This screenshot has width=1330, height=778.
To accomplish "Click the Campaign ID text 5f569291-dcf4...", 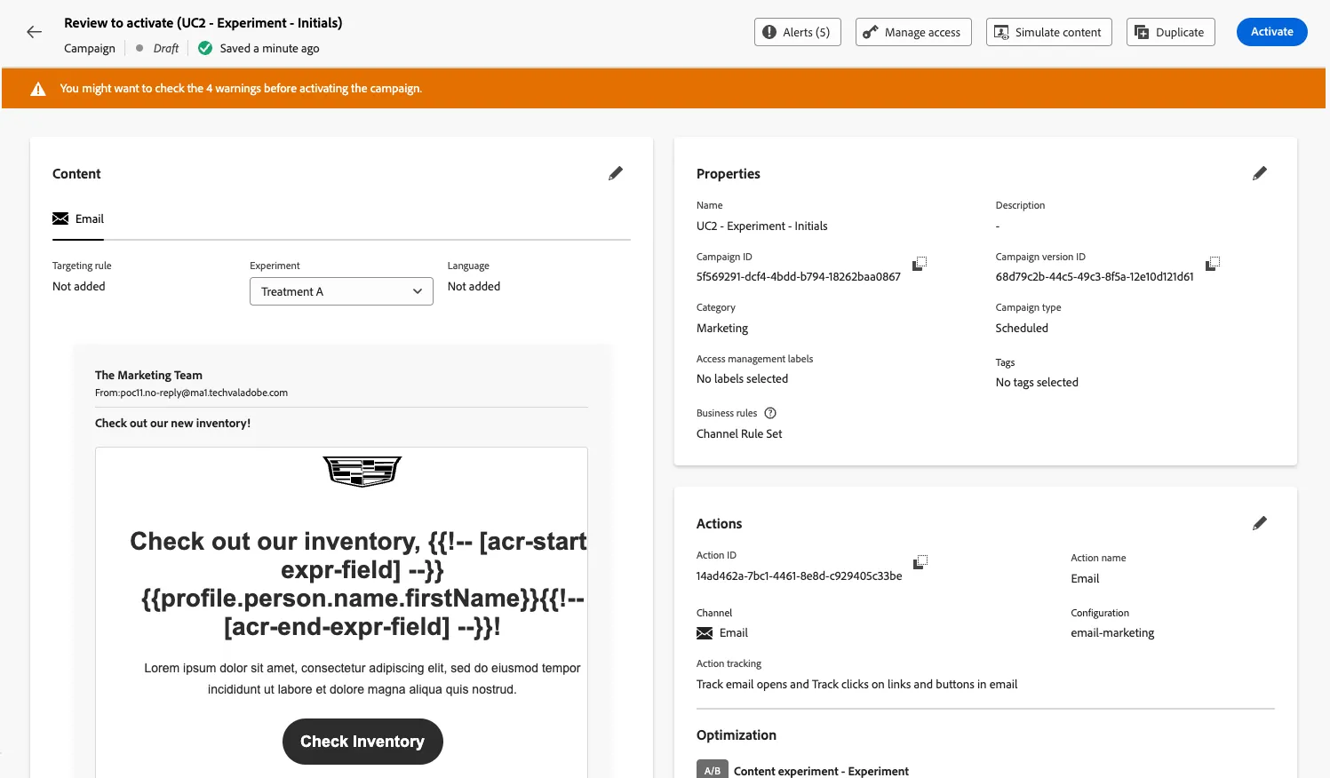I will click(799, 277).
